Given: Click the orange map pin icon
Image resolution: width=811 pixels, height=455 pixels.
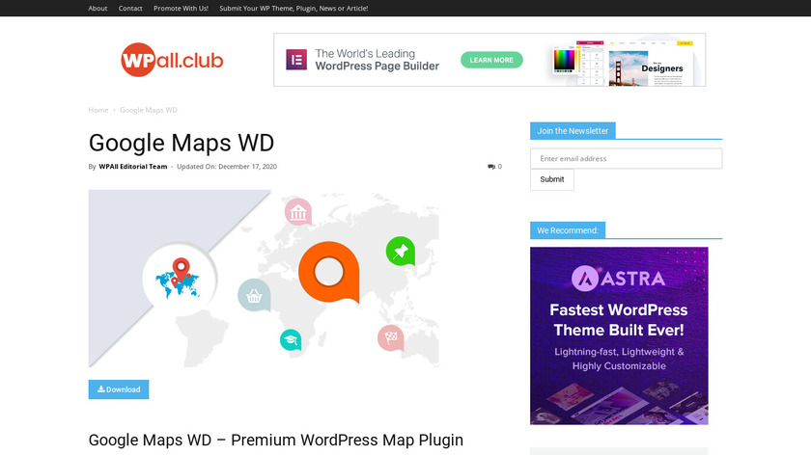Looking at the screenshot, I should pos(329,272).
